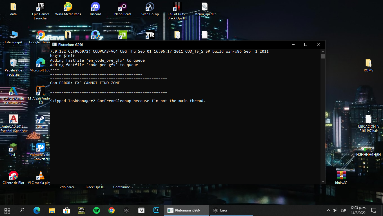Click the 7.0.152 CL(966072) build line
This screenshot has height=216, width=383.
[159, 51]
